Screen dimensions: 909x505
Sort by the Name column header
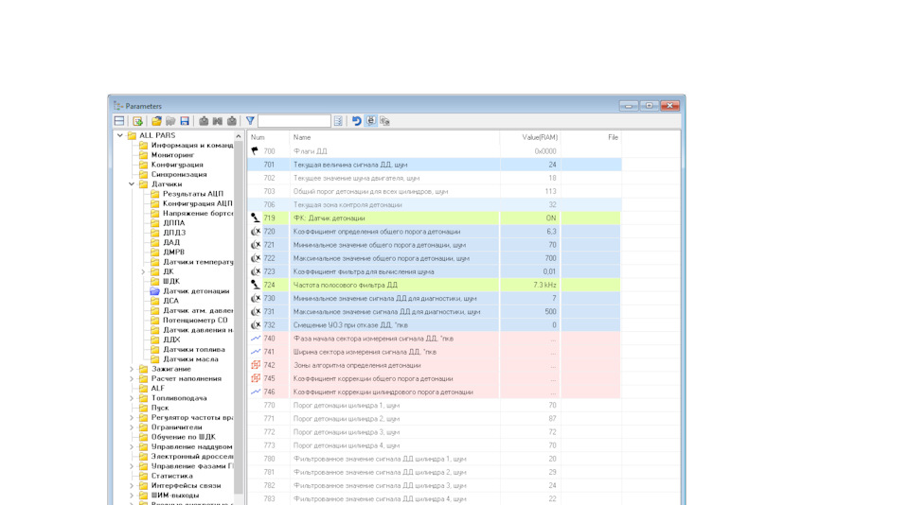[x=394, y=137]
